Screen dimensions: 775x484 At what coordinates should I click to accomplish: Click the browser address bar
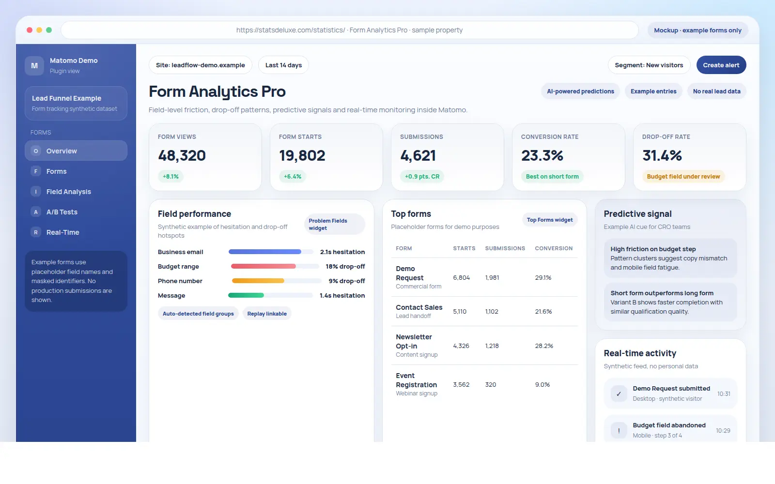350,30
